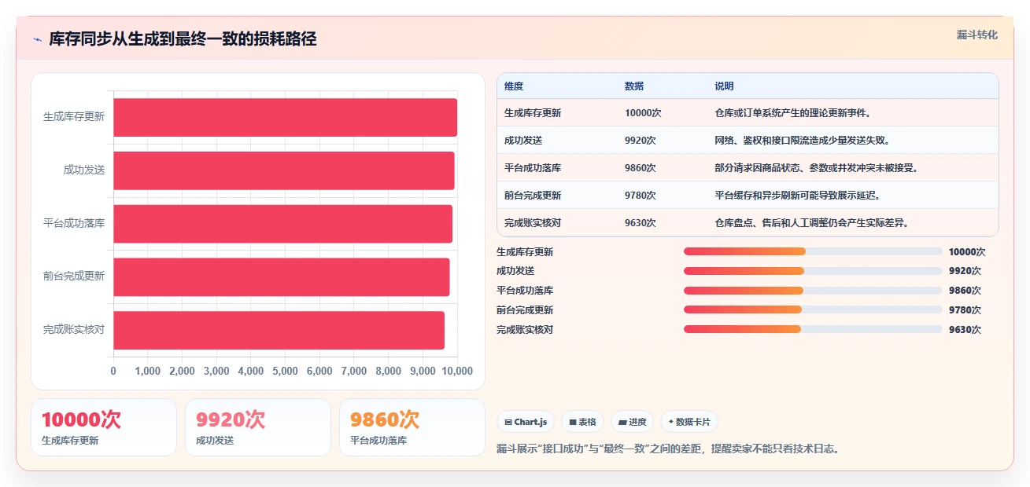The width and height of the screenshot is (1030, 487).
Task: Click description 部分请求因商品状态、参数或并发冲突未被接受
Action: [816, 167]
